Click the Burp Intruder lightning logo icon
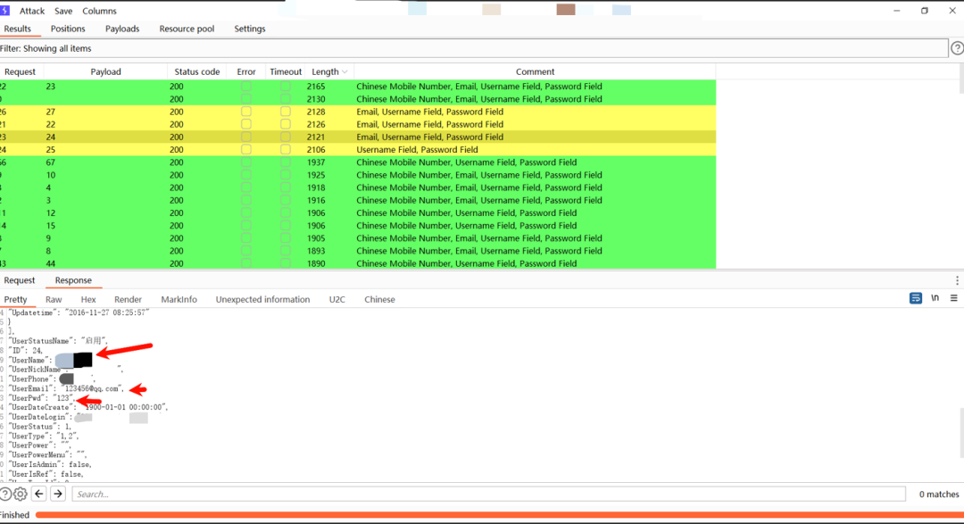 point(4,11)
